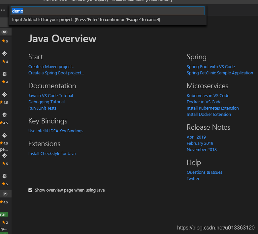Viewport: 258px width, 234px height.
Task: Open the 'April 2019' release notes
Action: click(x=196, y=137)
